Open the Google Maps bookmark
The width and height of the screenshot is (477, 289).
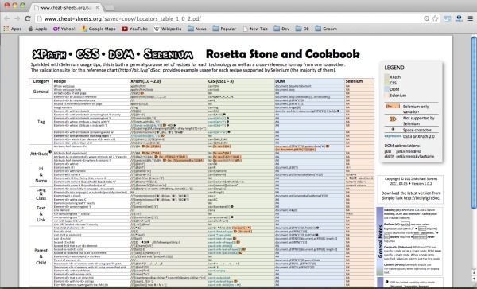[99, 29]
